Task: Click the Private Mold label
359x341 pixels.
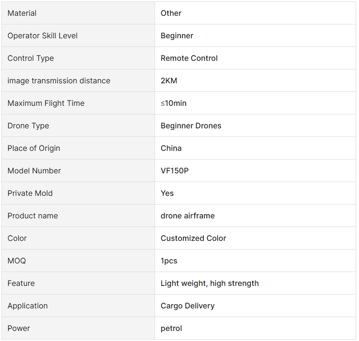Action: pos(30,193)
